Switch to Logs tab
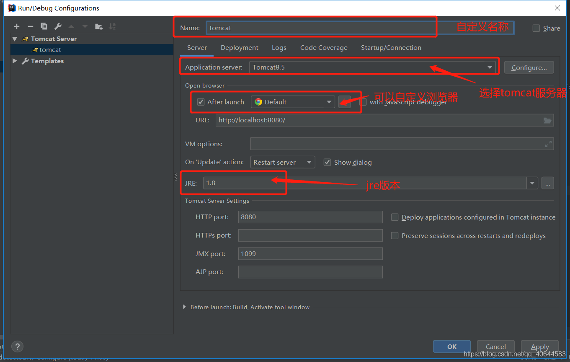Screen dimensions: 570x362 [x=279, y=48]
